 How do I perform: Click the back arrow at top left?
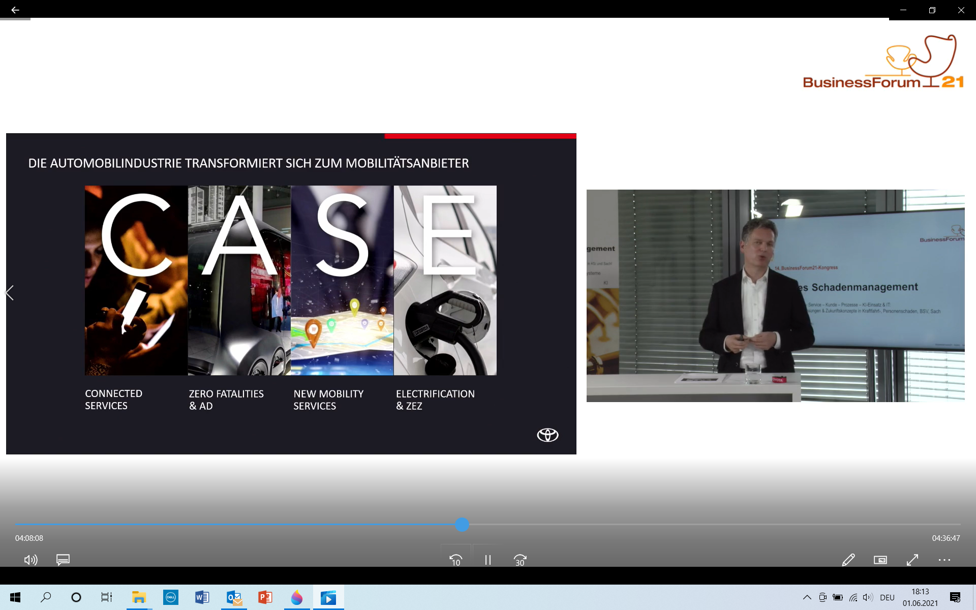tap(15, 10)
